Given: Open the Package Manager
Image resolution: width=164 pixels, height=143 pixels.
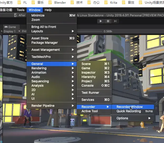Looking at the screenshot, I should click(x=52, y=43).
